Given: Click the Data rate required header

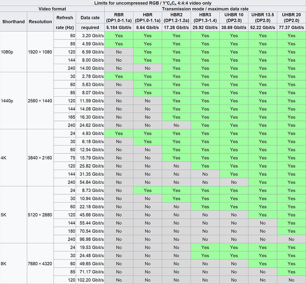Looking at the screenshot, I should pyautogui.click(x=89, y=22).
